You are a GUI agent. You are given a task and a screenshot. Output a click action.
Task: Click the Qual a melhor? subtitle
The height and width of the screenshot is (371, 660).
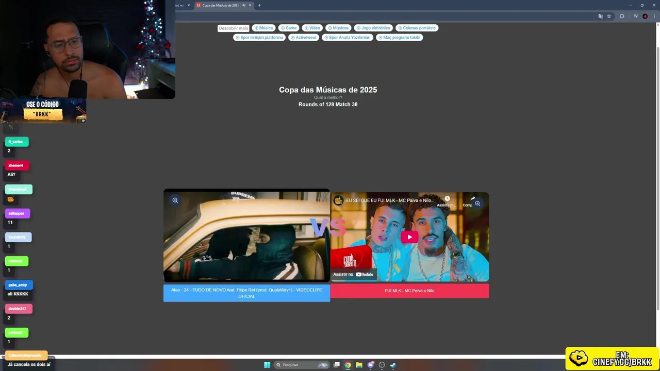(x=328, y=97)
